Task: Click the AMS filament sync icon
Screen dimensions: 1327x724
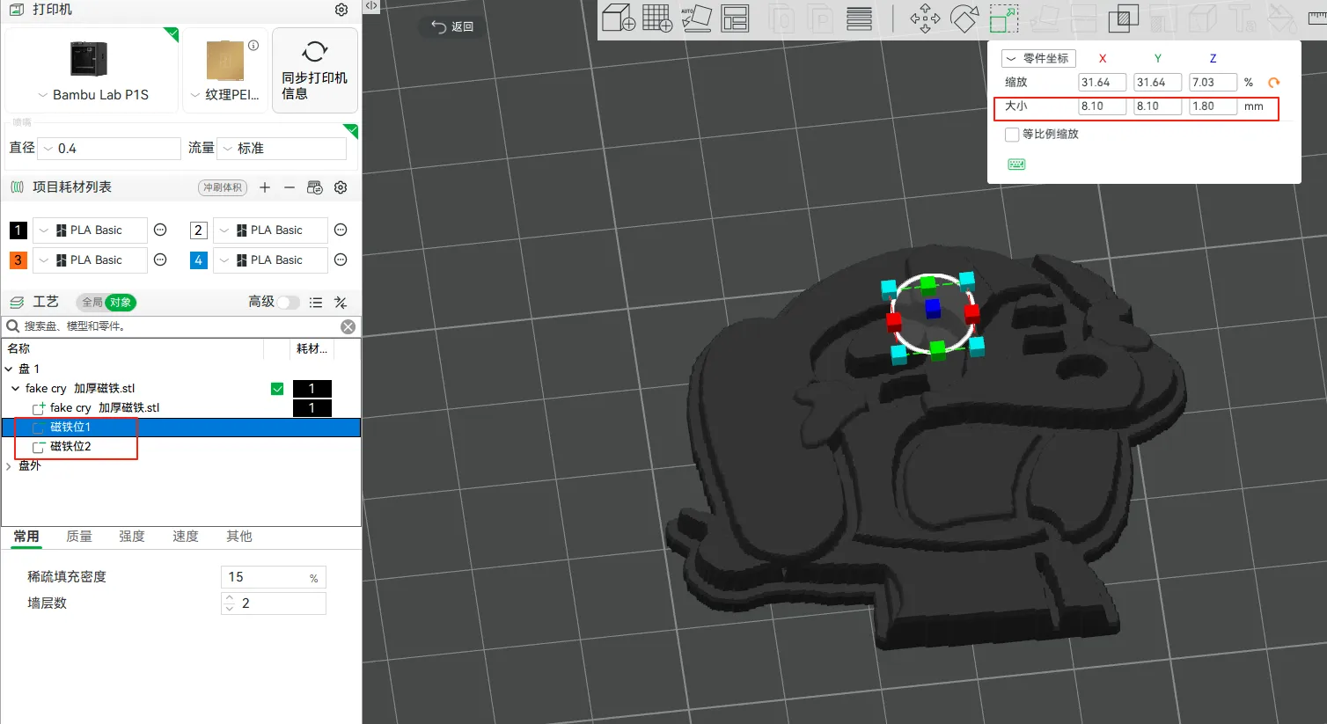Action: click(315, 187)
